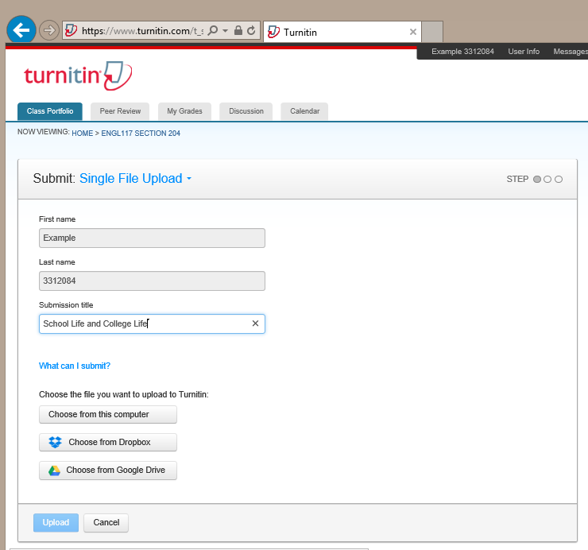
Task: Cancel the file submission
Action: [x=106, y=523]
